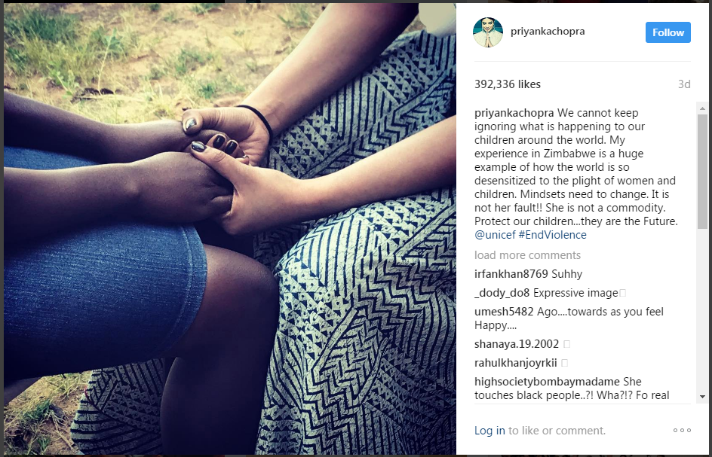
Task: Open rahulkhanjoyrkii profile link
Action: point(516,363)
